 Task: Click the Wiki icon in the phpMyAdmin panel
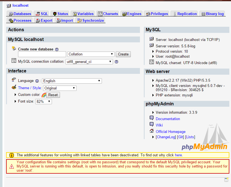[x=152, y=125]
